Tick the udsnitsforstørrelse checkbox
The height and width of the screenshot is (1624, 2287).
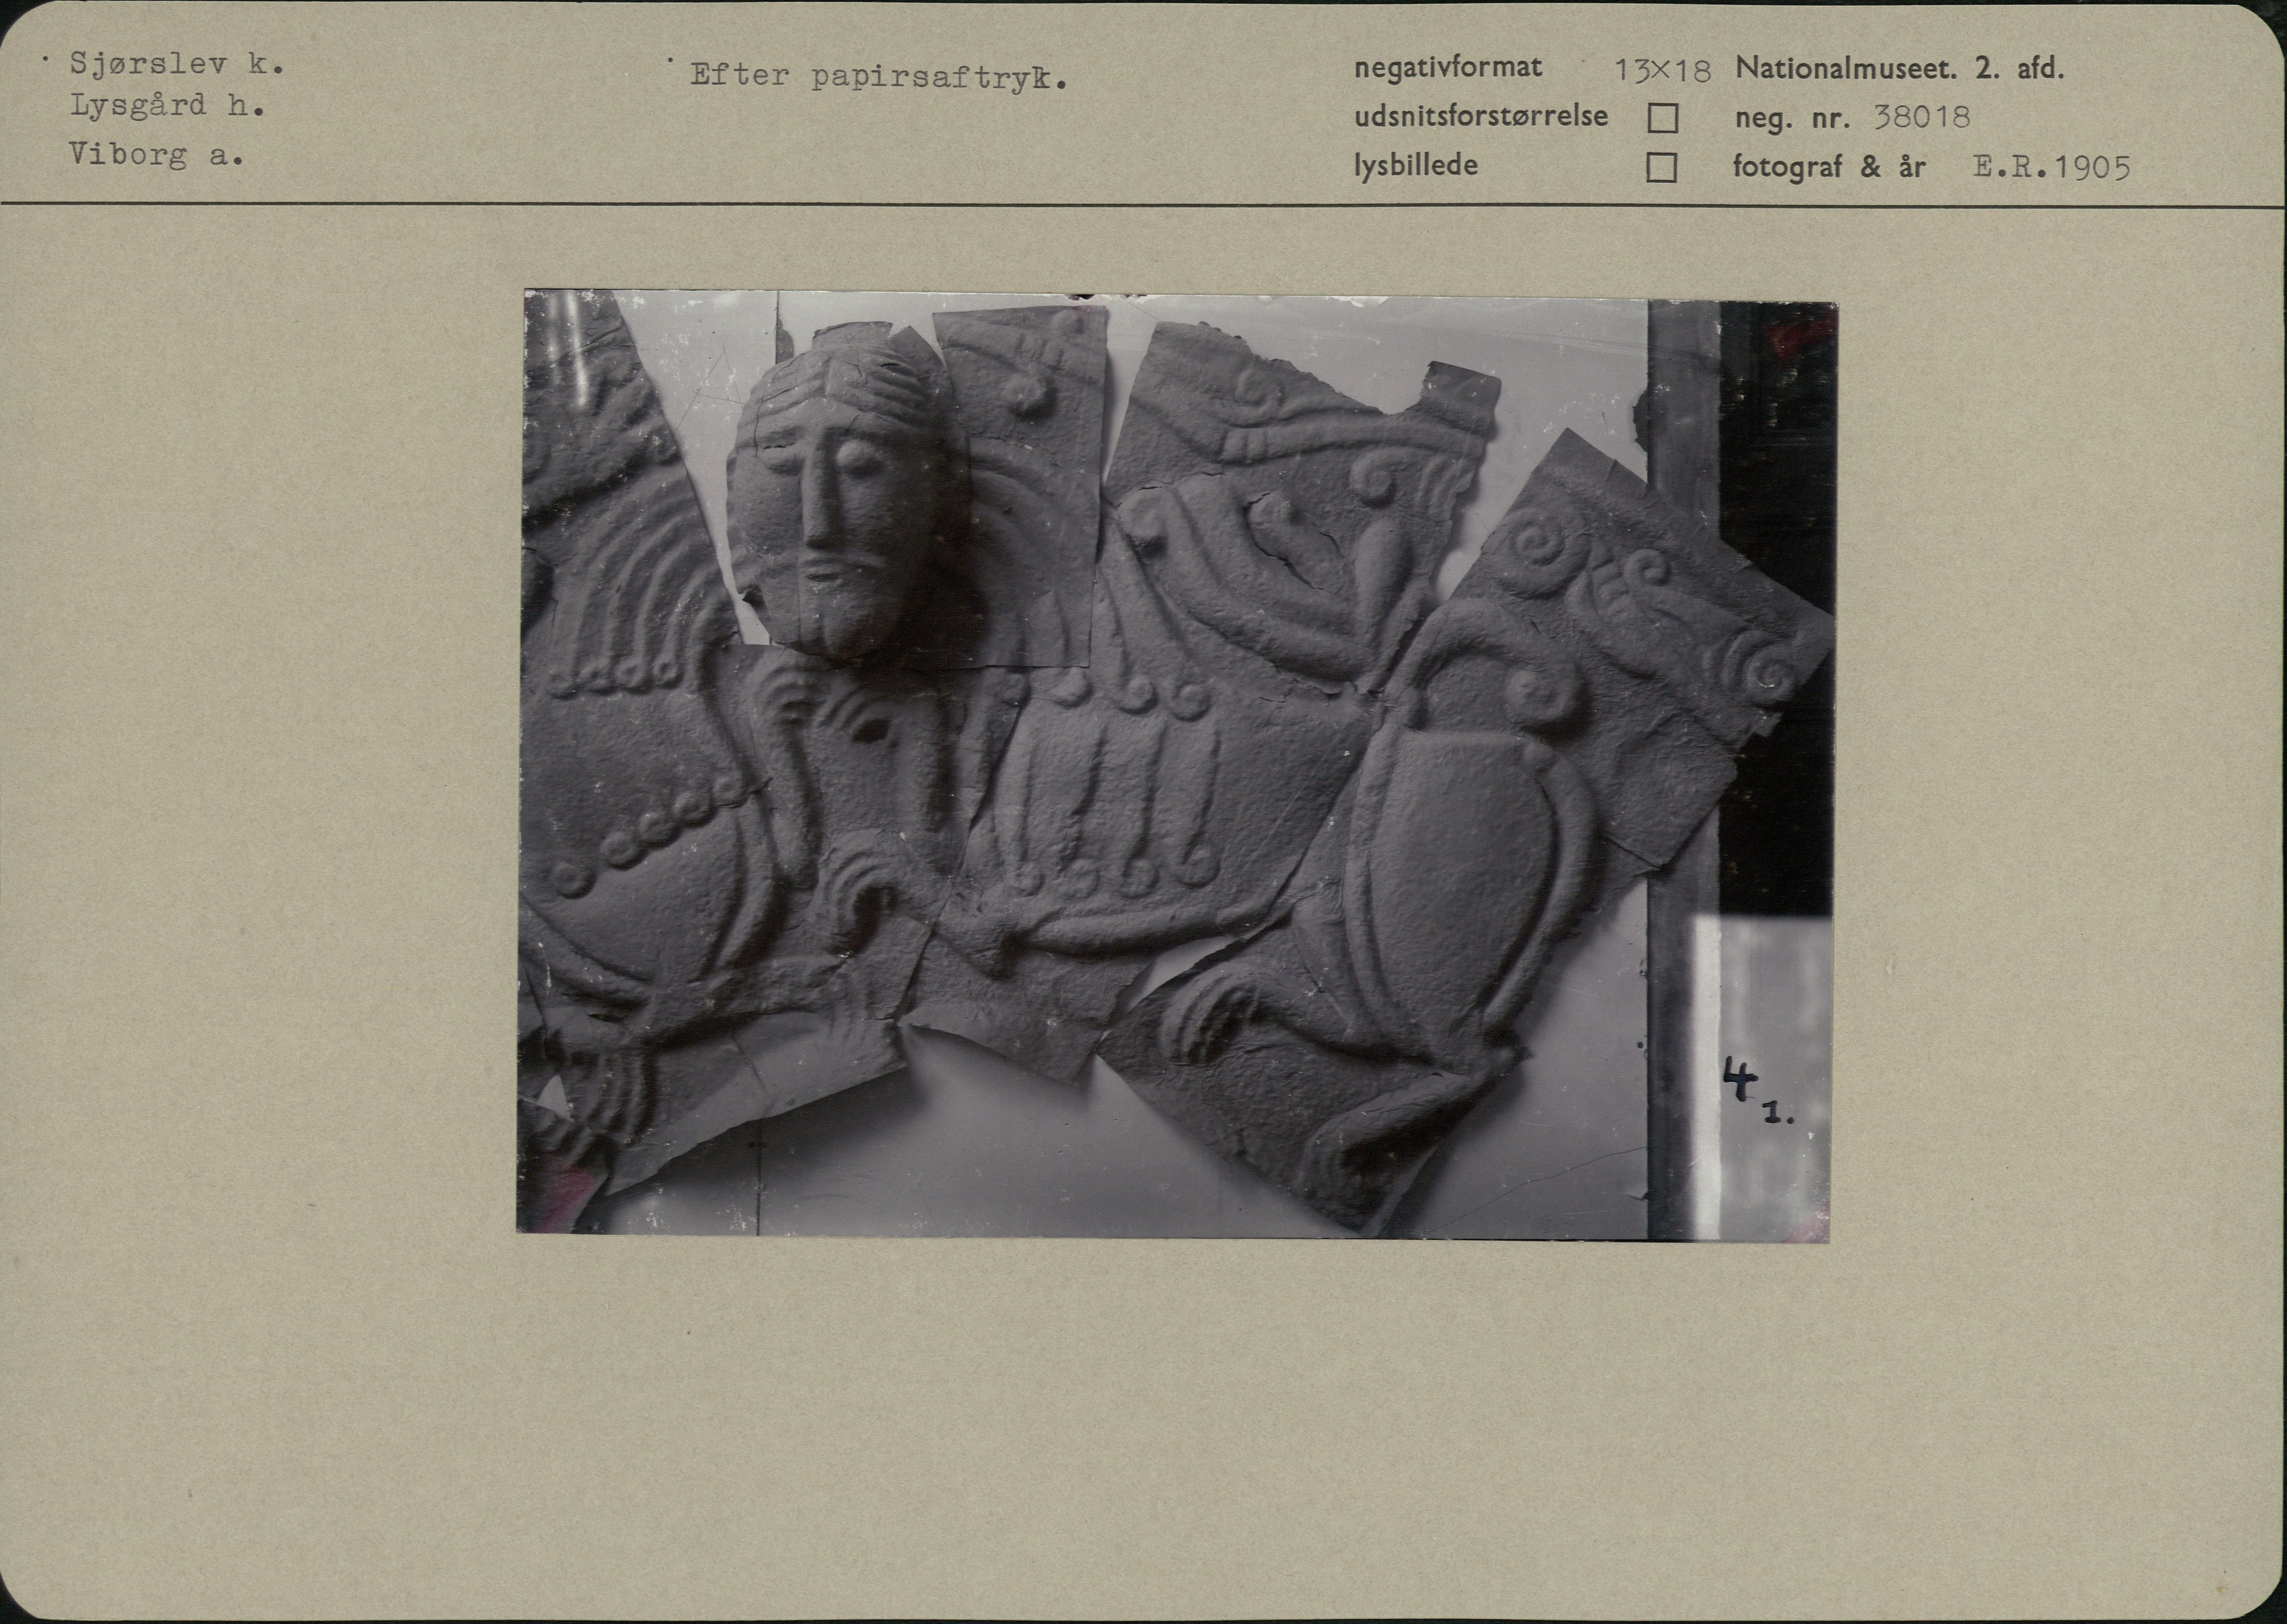pos(1662,119)
